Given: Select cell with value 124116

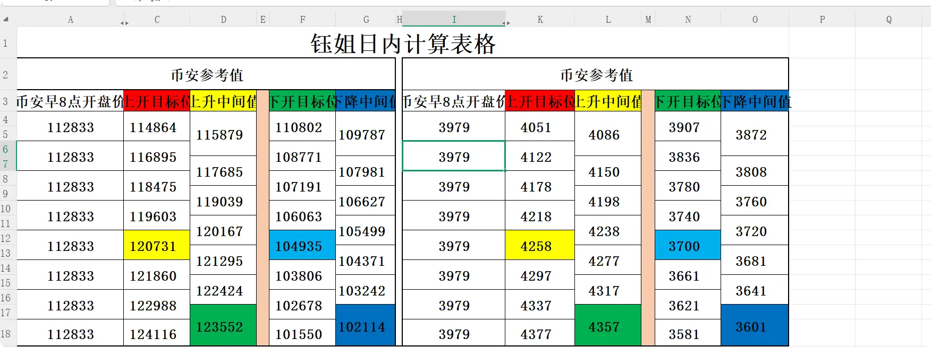Looking at the screenshot, I should [x=157, y=333].
